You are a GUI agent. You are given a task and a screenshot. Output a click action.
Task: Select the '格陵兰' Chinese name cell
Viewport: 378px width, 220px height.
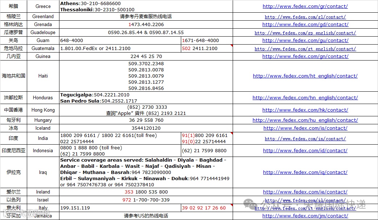tap(13, 16)
